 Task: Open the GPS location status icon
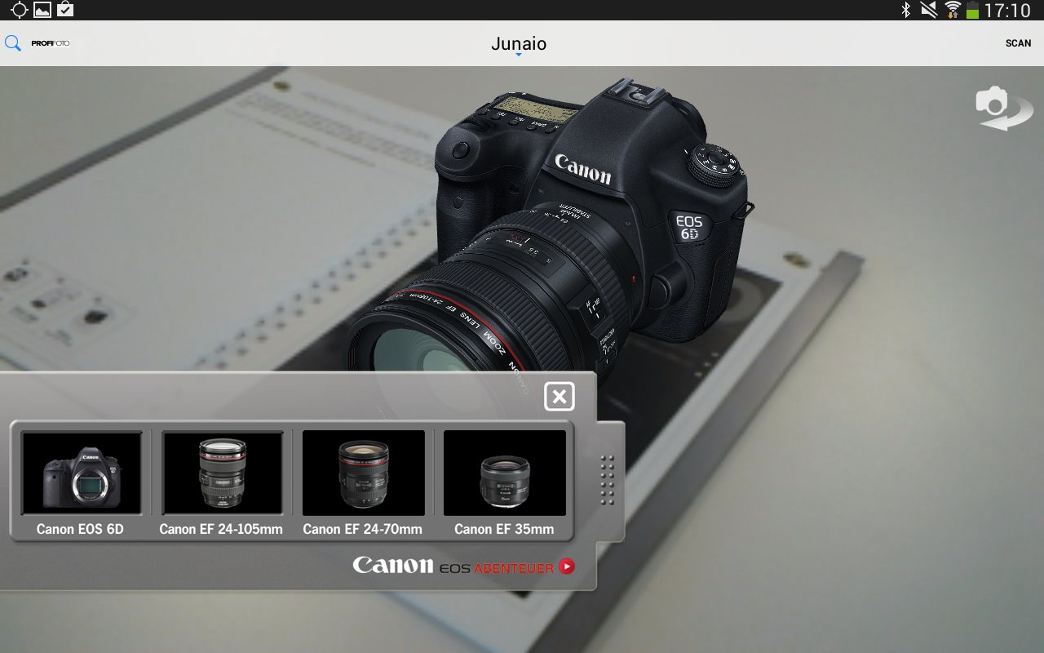click(x=19, y=10)
